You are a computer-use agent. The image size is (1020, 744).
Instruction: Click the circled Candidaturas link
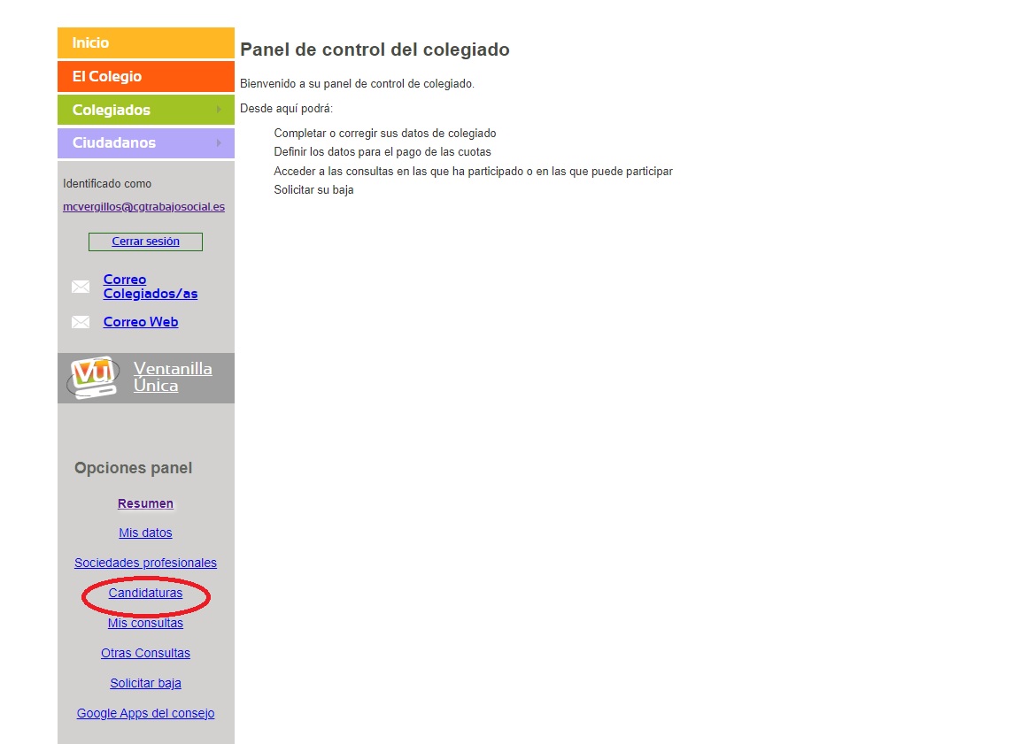(x=145, y=593)
